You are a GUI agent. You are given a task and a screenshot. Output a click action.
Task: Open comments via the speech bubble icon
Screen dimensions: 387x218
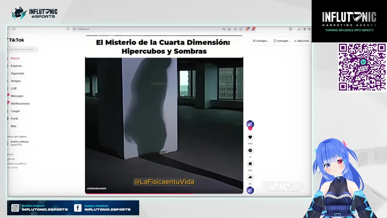point(250,150)
